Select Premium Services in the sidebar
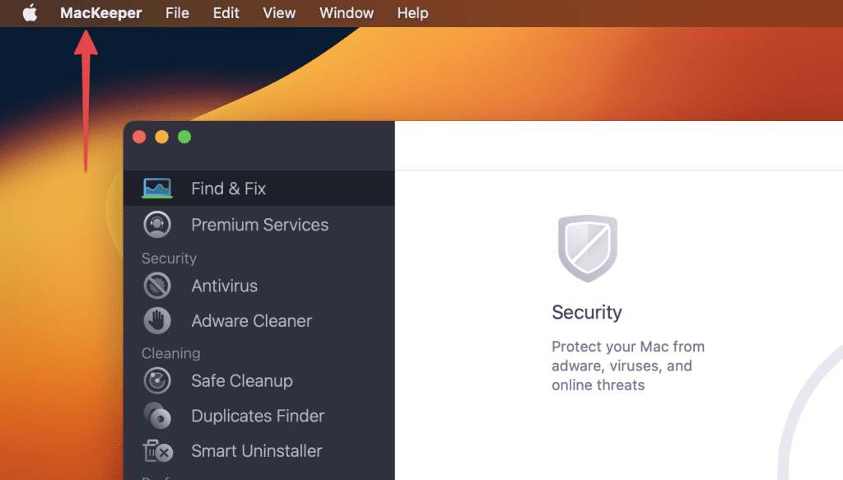 coord(259,225)
